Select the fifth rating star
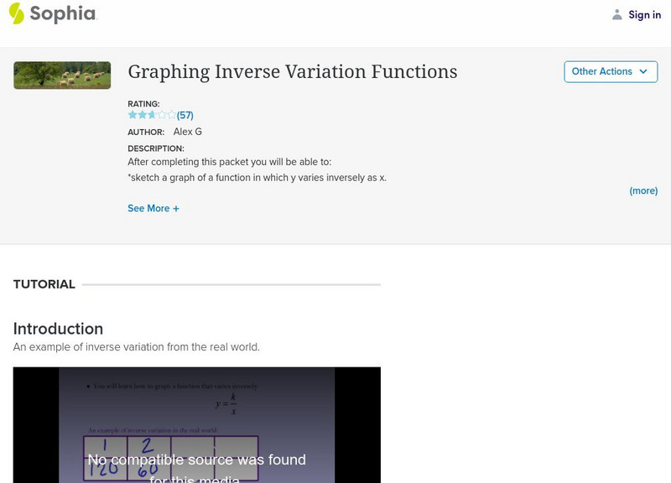This screenshot has height=483, width=671. [172, 115]
